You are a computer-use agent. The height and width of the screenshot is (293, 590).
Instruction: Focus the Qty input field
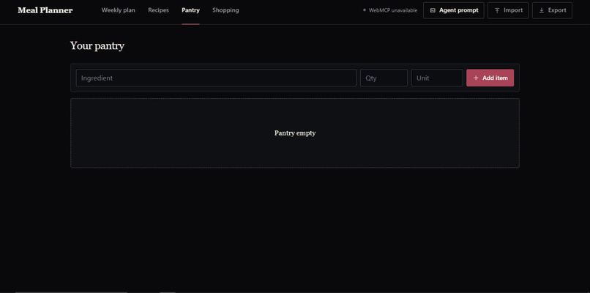click(384, 78)
